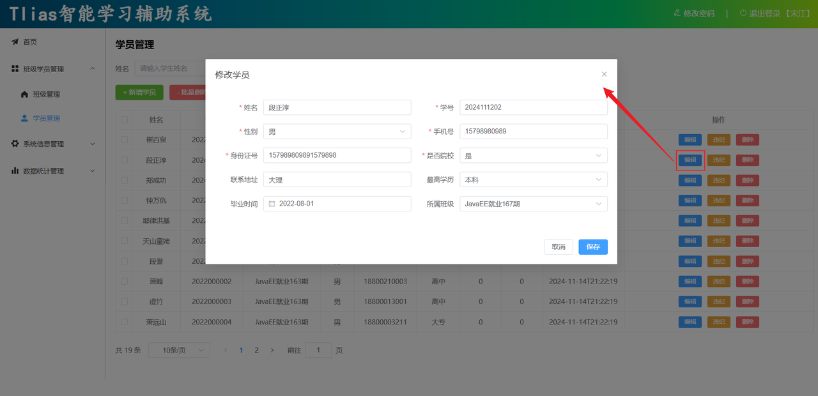The height and width of the screenshot is (396, 818).
Task: Tick the checkbox for 萧峰 row
Action: point(125,282)
